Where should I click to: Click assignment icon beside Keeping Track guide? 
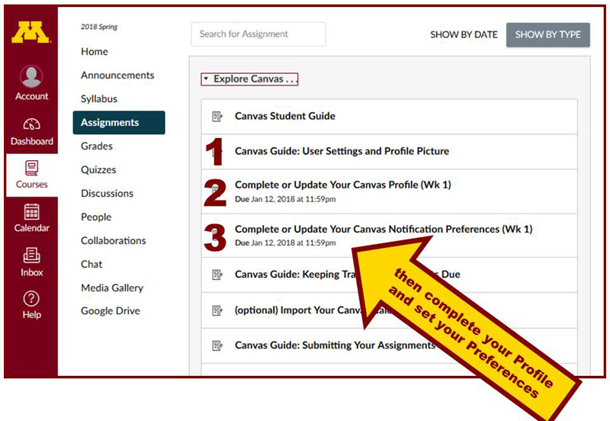click(217, 275)
